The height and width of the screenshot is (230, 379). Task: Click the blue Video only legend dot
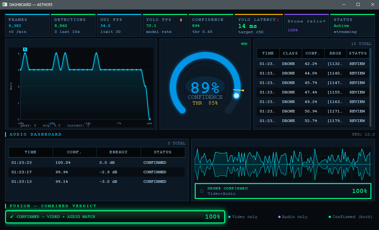tap(229, 217)
